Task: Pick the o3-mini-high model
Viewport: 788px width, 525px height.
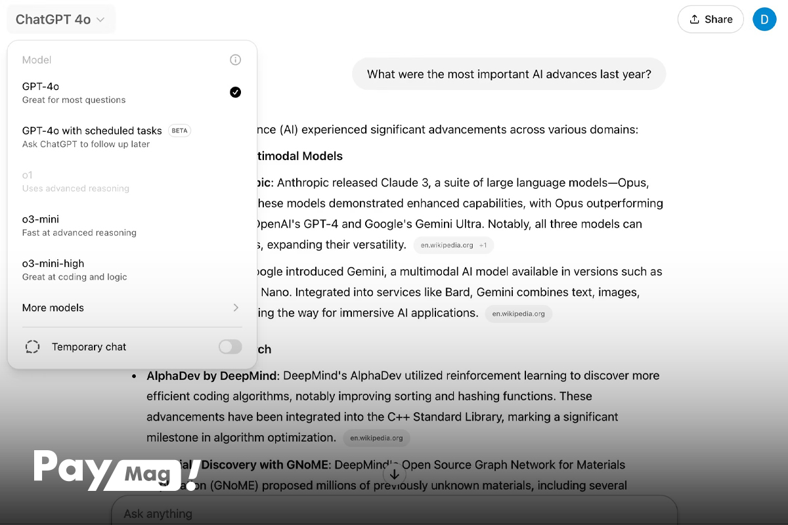Action: 131,270
